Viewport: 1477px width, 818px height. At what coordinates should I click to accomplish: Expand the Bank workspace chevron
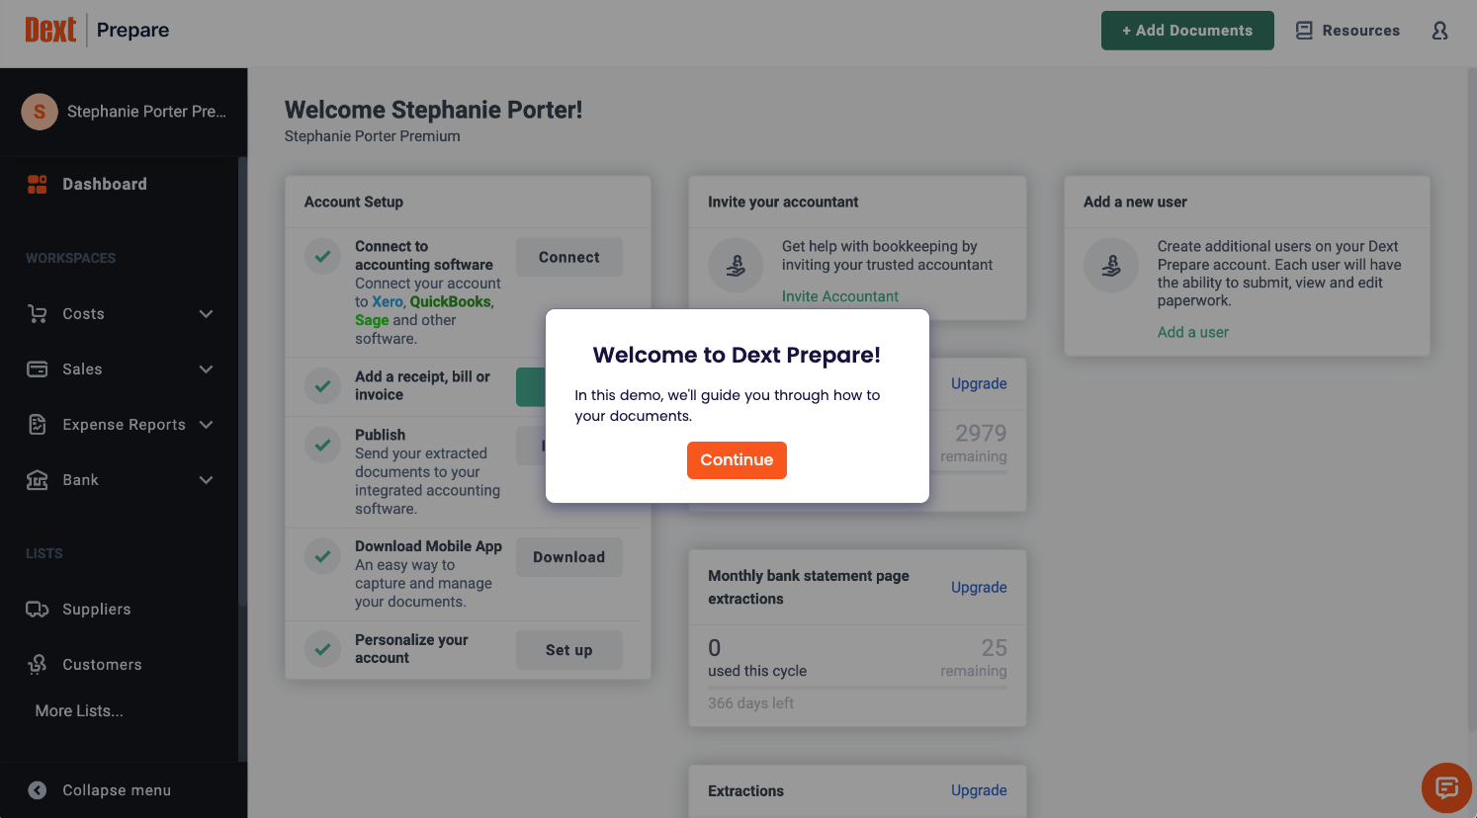tap(206, 480)
